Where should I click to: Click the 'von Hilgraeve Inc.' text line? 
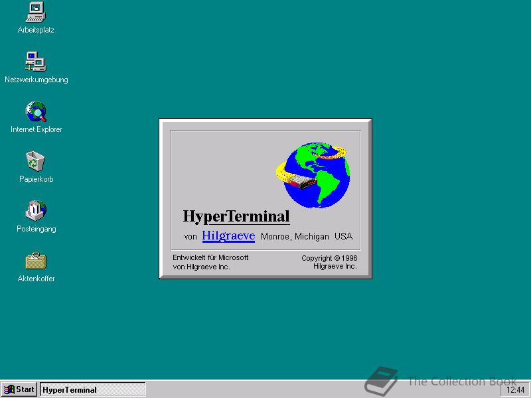pyautogui.click(x=202, y=267)
